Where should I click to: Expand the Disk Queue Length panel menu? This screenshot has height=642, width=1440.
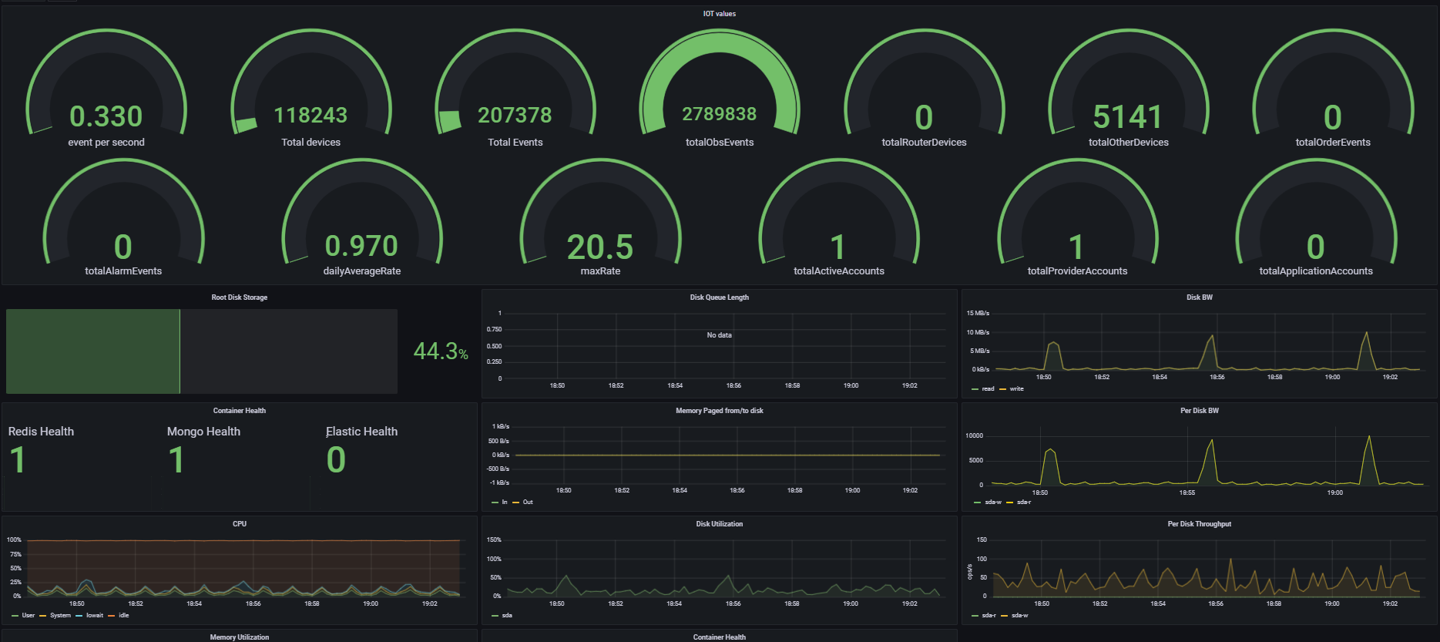(x=719, y=297)
